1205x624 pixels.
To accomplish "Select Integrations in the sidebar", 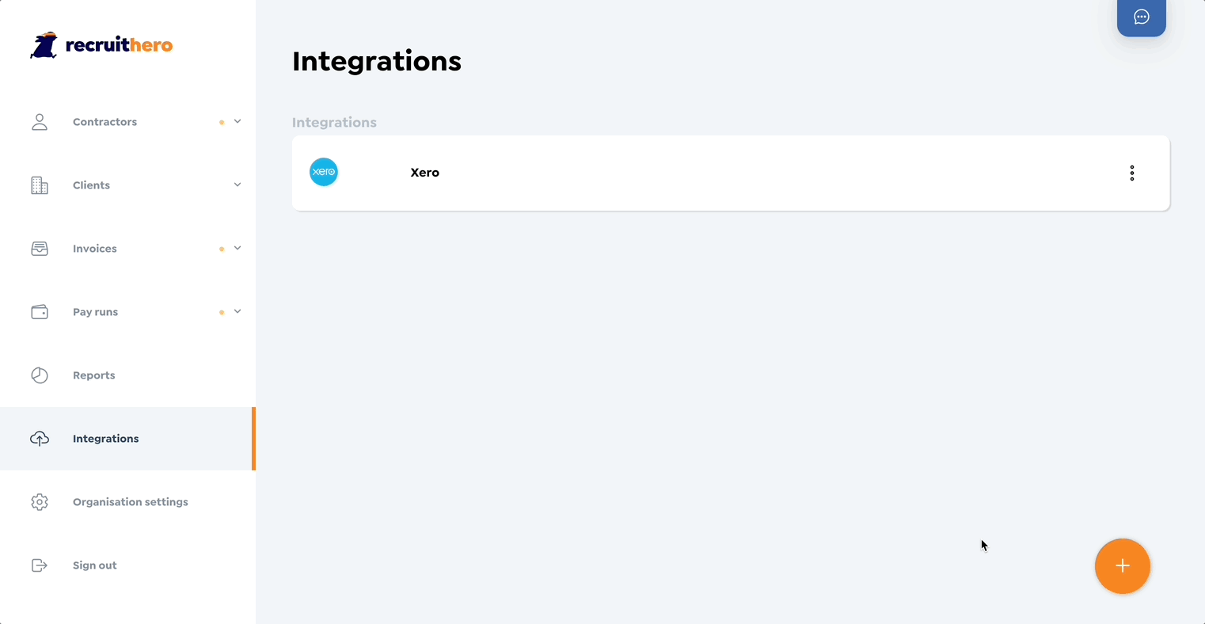I will click(x=127, y=439).
